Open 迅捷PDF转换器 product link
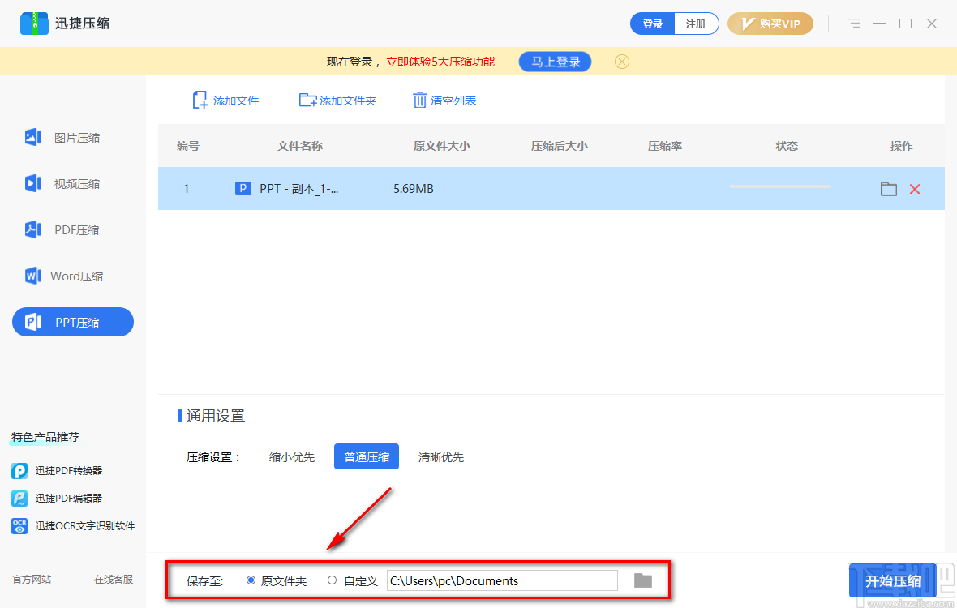The image size is (957, 608). [68, 471]
